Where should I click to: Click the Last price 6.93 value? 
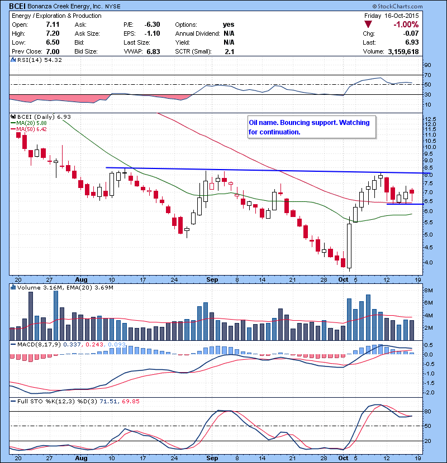pyautogui.click(x=412, y=42)
